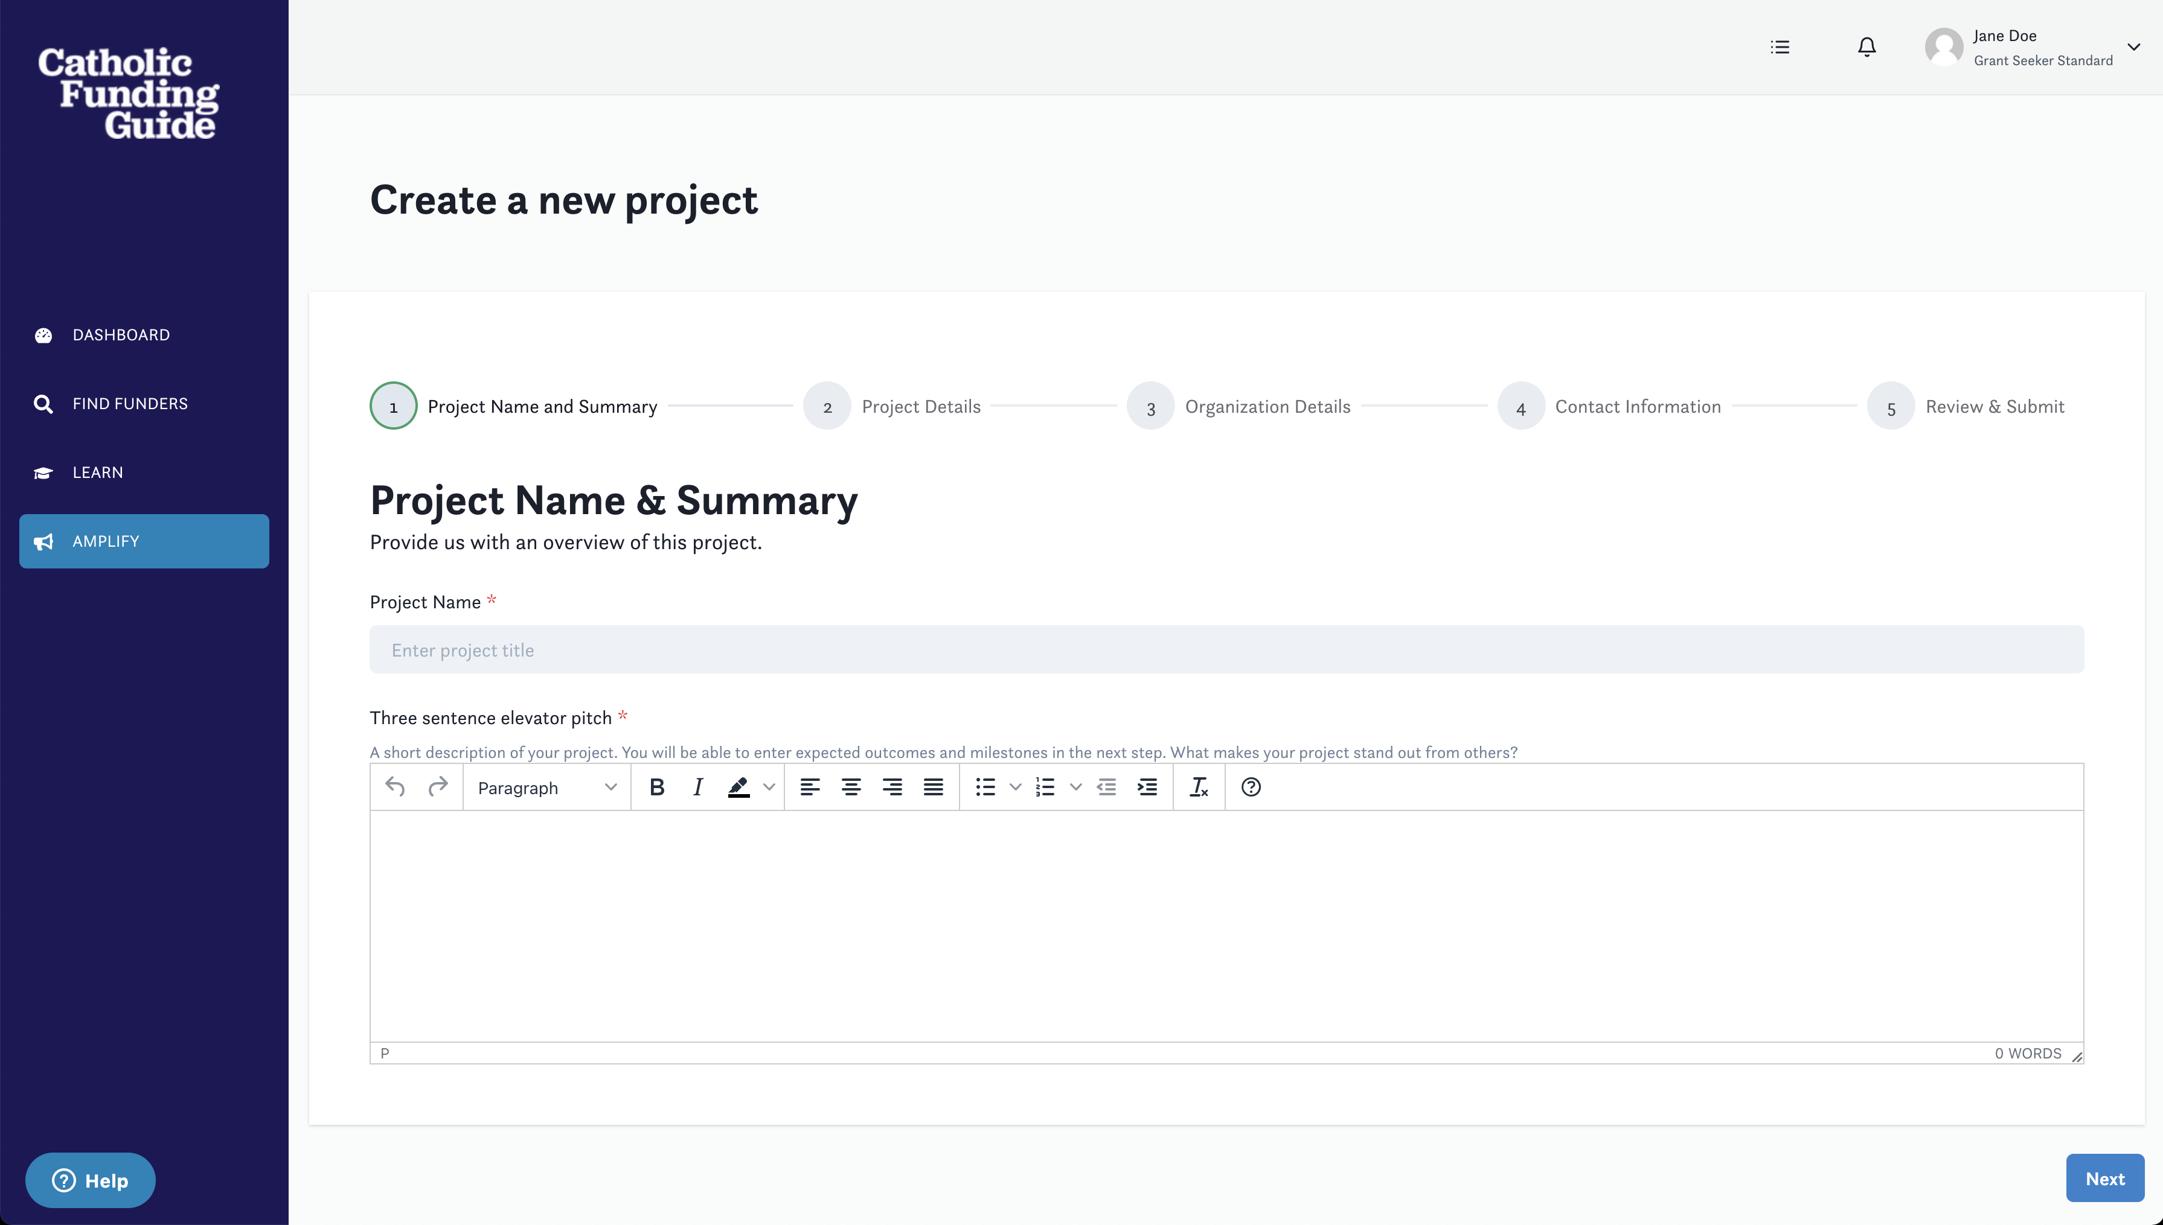Viewport: 2163px width, 1225px height.
Task: Expand numbered list style options
Action: coord(1075,787)
